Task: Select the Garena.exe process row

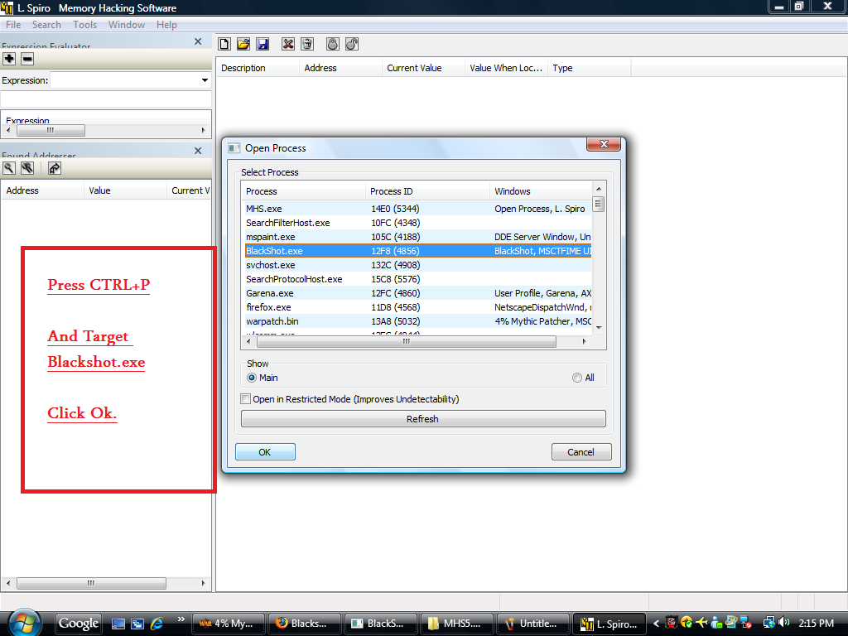Action: (418, 293)
